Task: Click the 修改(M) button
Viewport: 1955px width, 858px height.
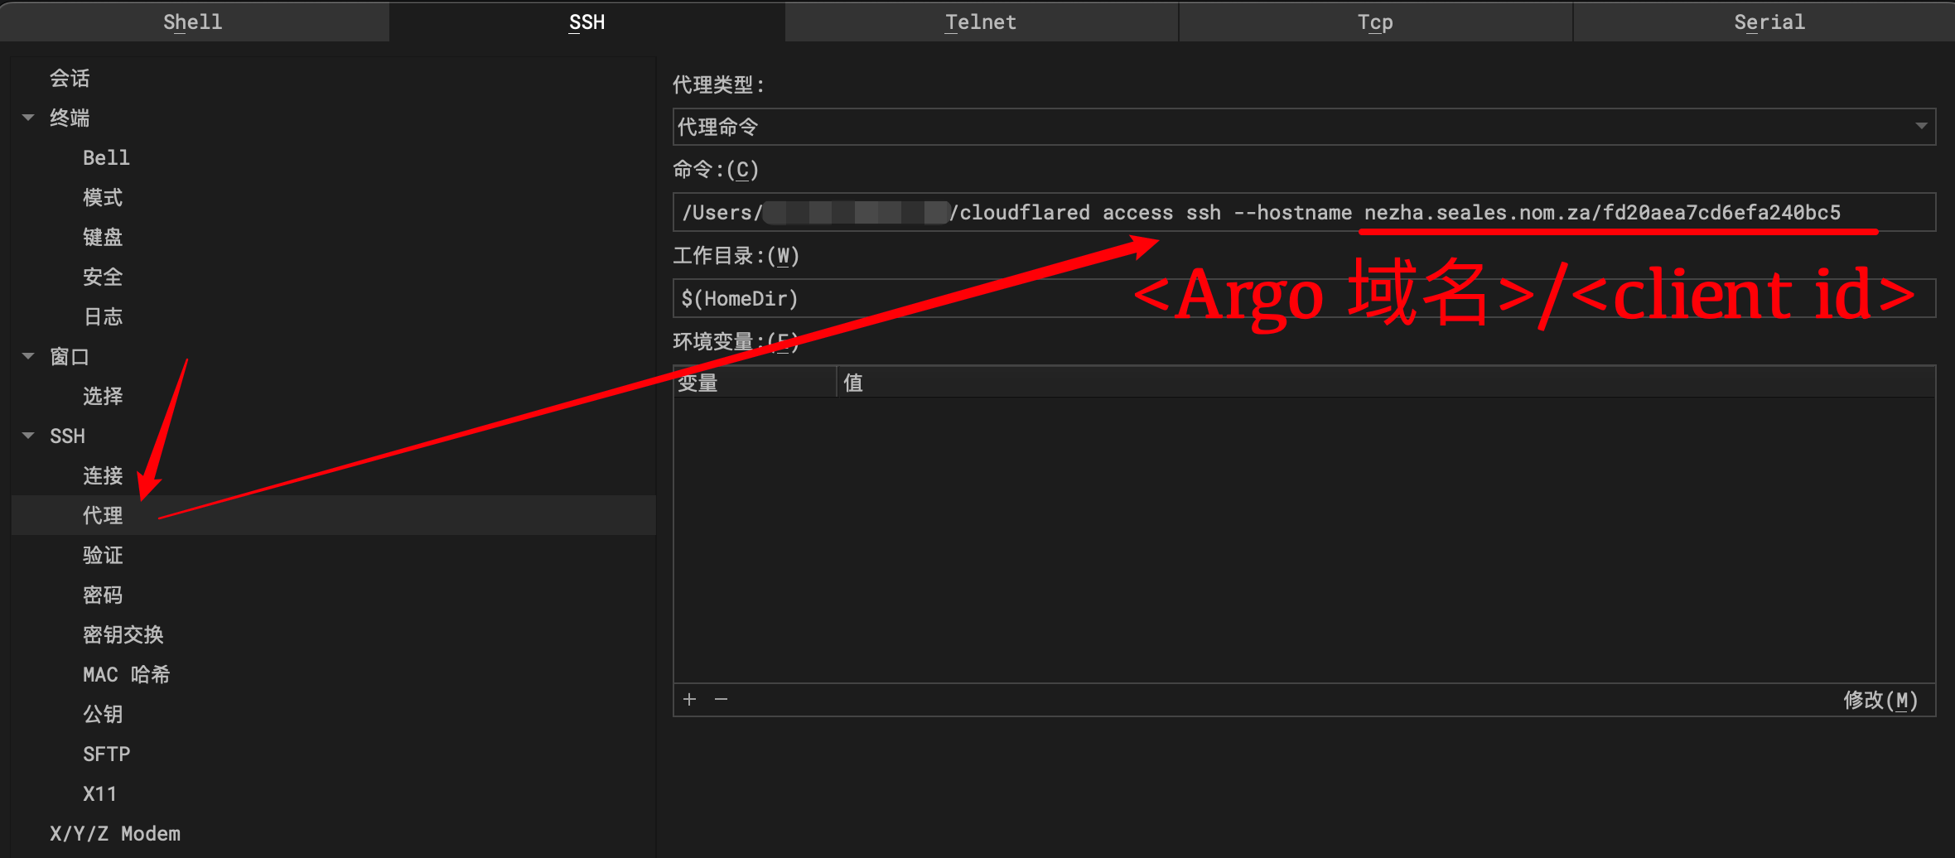Action: click(1881, 699)
